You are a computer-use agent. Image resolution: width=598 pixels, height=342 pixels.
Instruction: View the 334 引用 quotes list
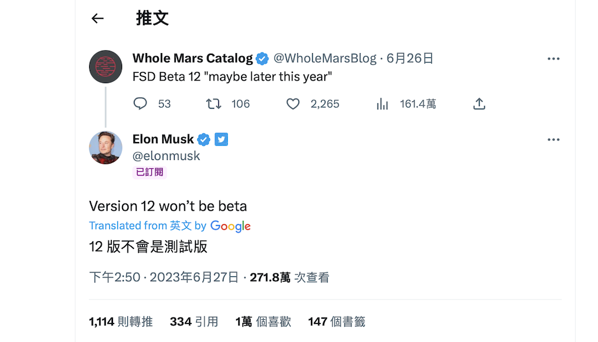194,322
